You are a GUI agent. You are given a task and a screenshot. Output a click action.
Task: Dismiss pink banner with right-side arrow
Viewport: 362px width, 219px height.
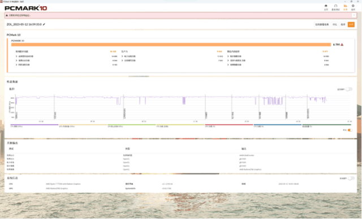[x=354, y=15]
